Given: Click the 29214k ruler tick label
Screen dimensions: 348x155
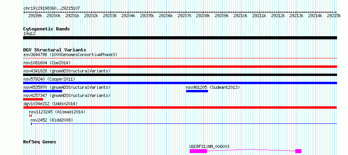Looking at the screenshot, I should point(316,16).
